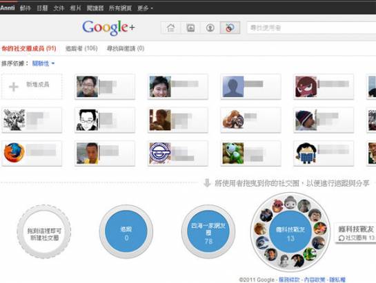This screenshot has width=376, height=283.
Task: Switch to the 你的社交圈成員 (91) tab
Action: pyautogui.click(x=29, y=49)
